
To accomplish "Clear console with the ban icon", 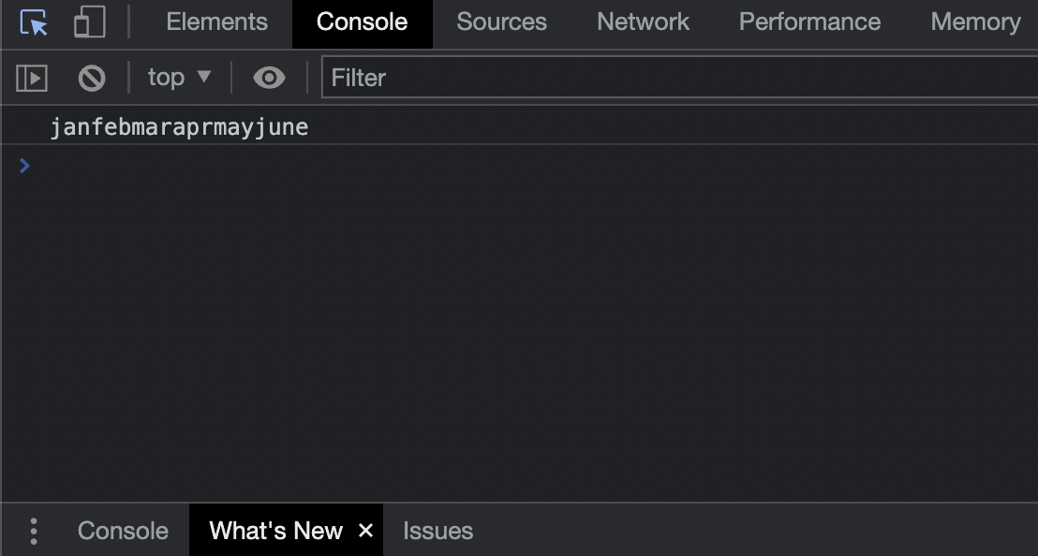I will pos(92,78).
